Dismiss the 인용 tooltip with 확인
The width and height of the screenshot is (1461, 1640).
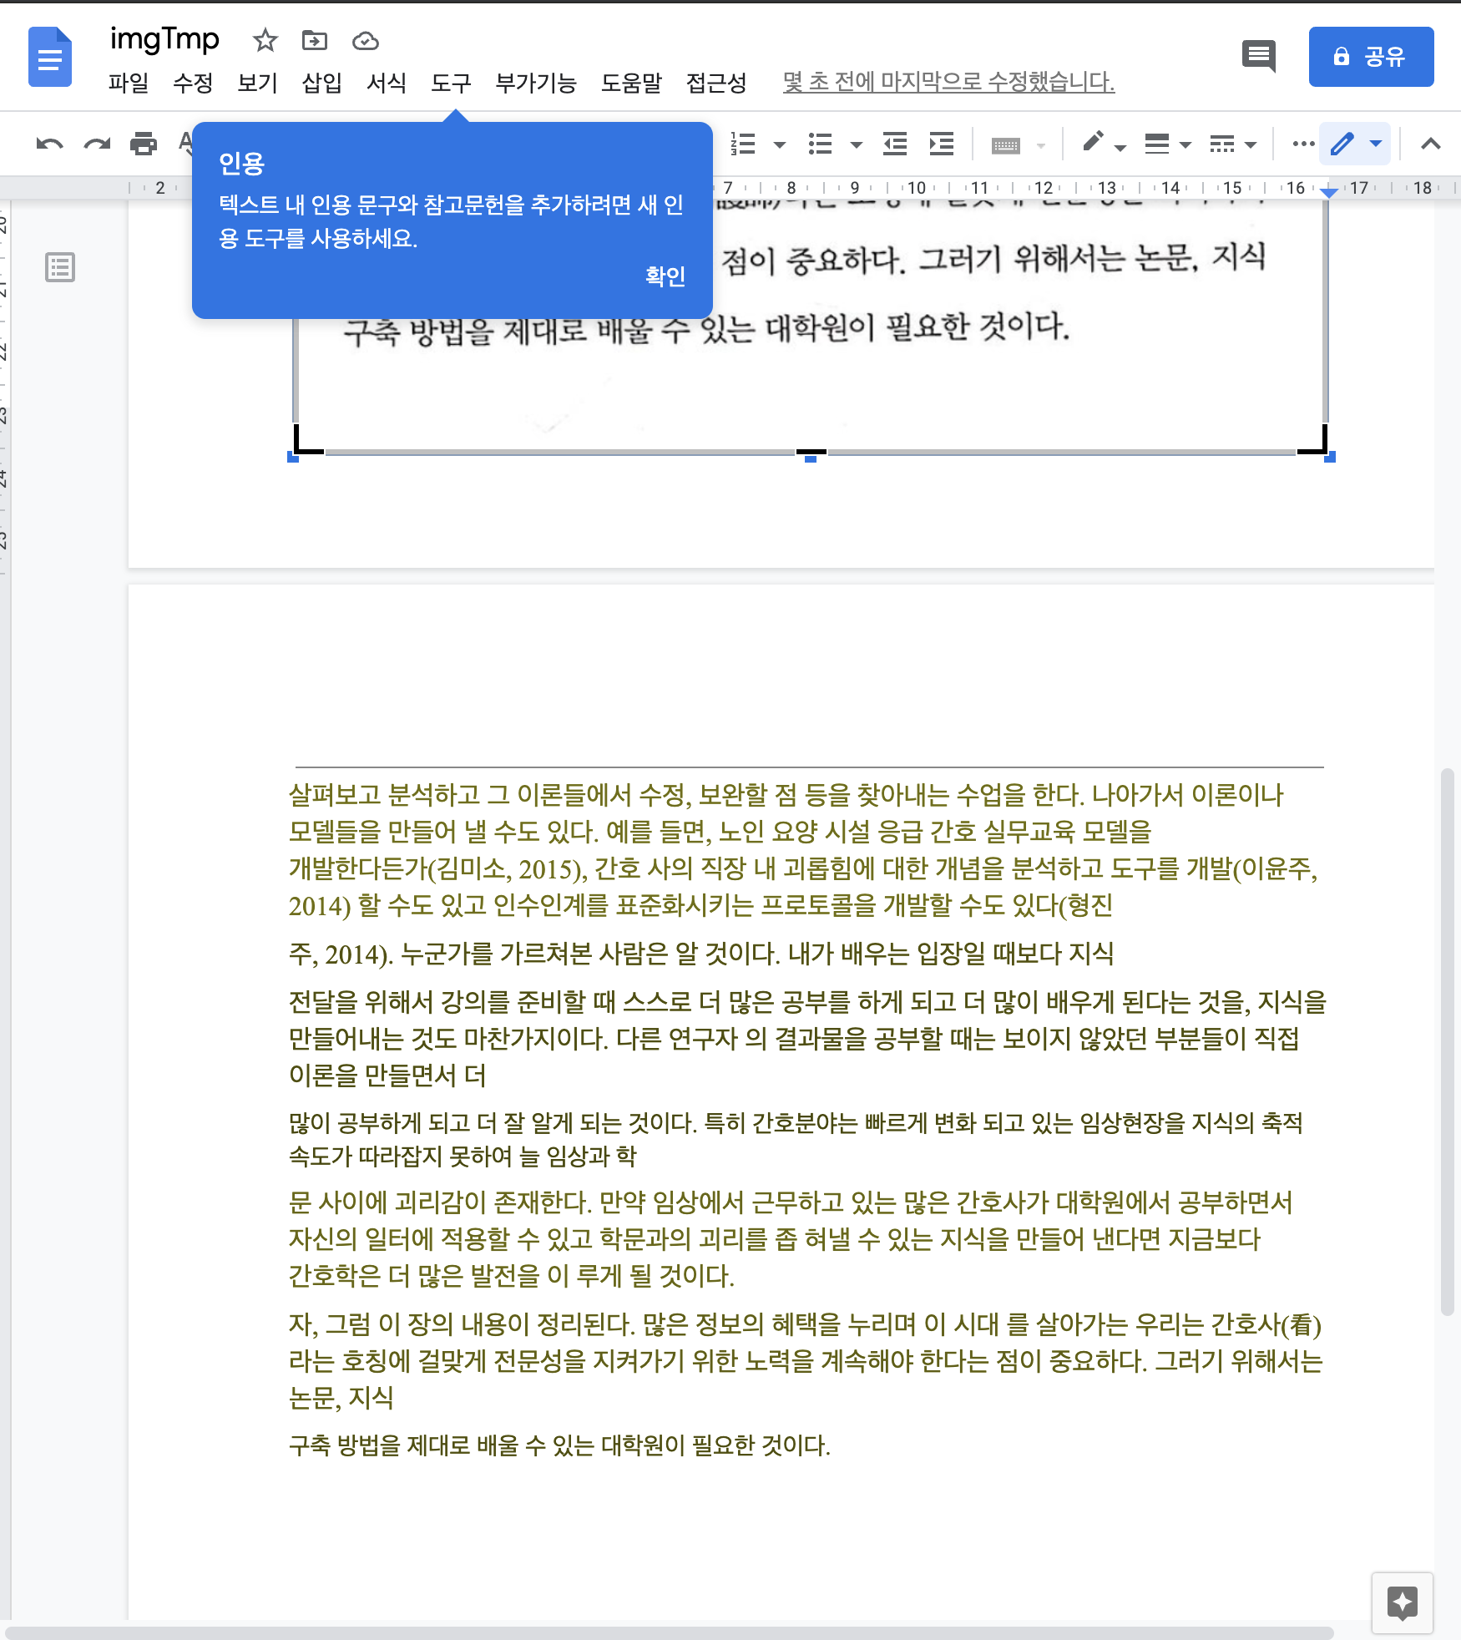click(x=665, y=276)
